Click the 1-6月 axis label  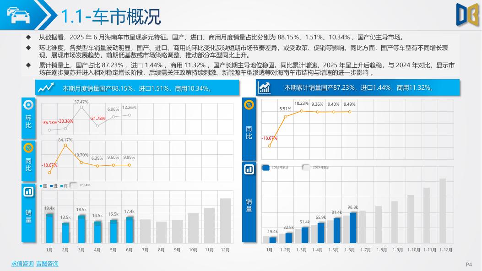349,250
